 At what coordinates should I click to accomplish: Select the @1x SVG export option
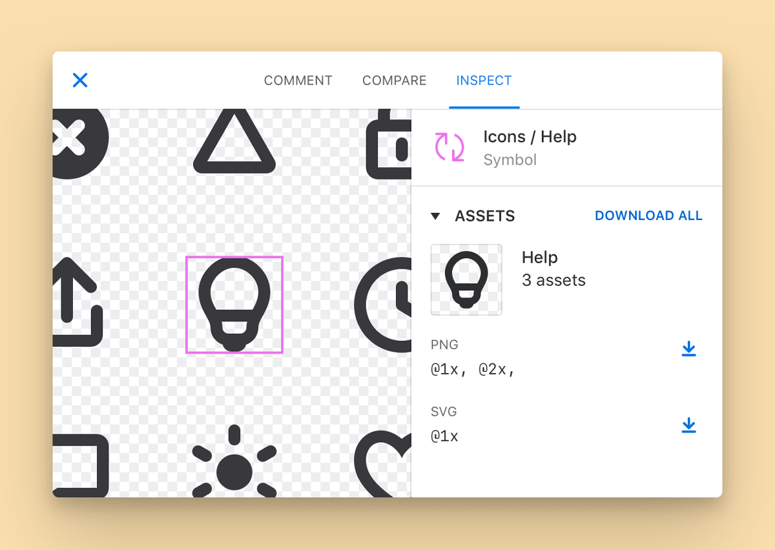(x=445, y=436)
